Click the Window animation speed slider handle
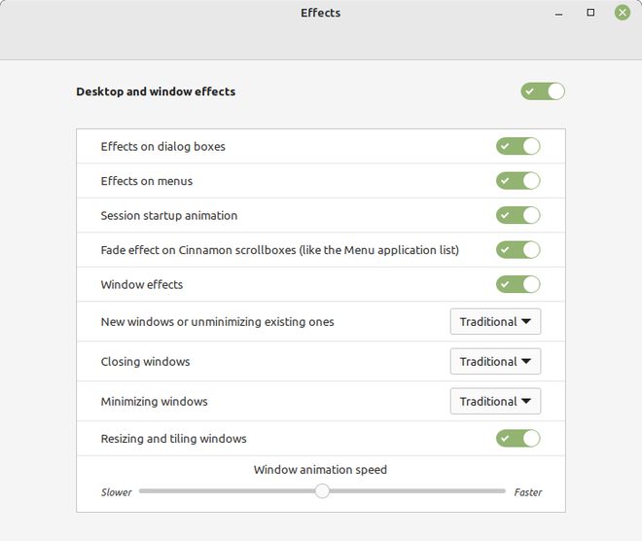642x541 pixels. tap(322, 490)
